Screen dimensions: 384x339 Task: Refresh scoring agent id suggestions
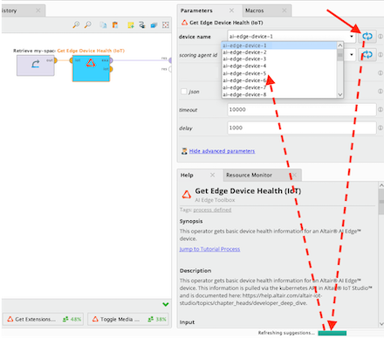click(367, 55)
